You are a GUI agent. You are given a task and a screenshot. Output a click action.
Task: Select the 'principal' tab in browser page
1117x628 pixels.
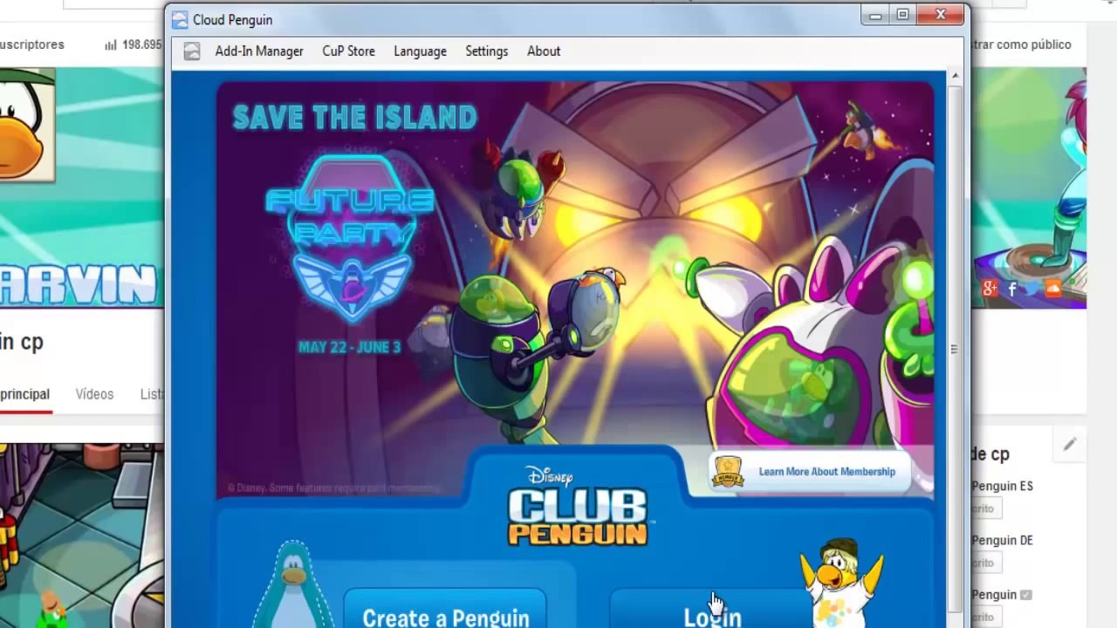[24, 394]
